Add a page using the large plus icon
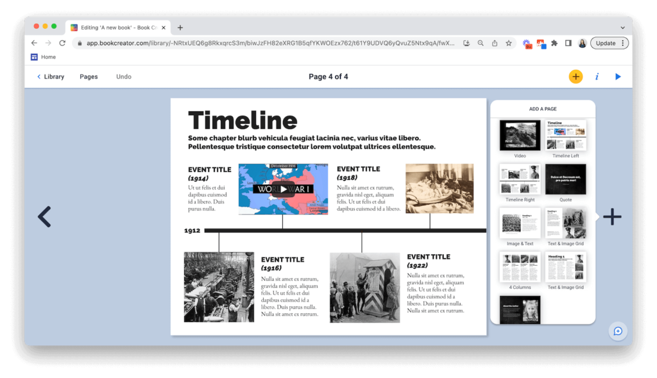The height and width of the screenshot is (378, 657). pos(612,216)
